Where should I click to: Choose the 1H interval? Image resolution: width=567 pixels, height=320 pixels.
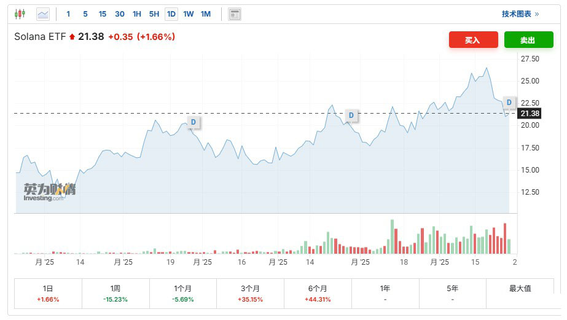tap(137, 14)
